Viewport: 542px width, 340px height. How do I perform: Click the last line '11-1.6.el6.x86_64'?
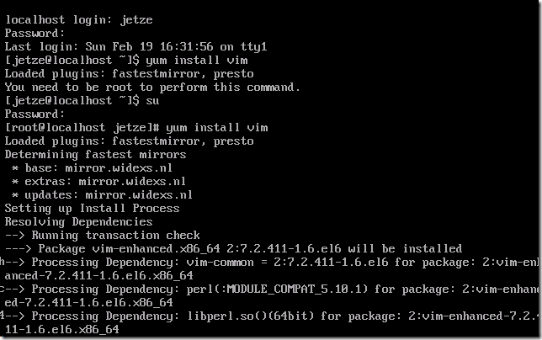click(x=62, y=330)
